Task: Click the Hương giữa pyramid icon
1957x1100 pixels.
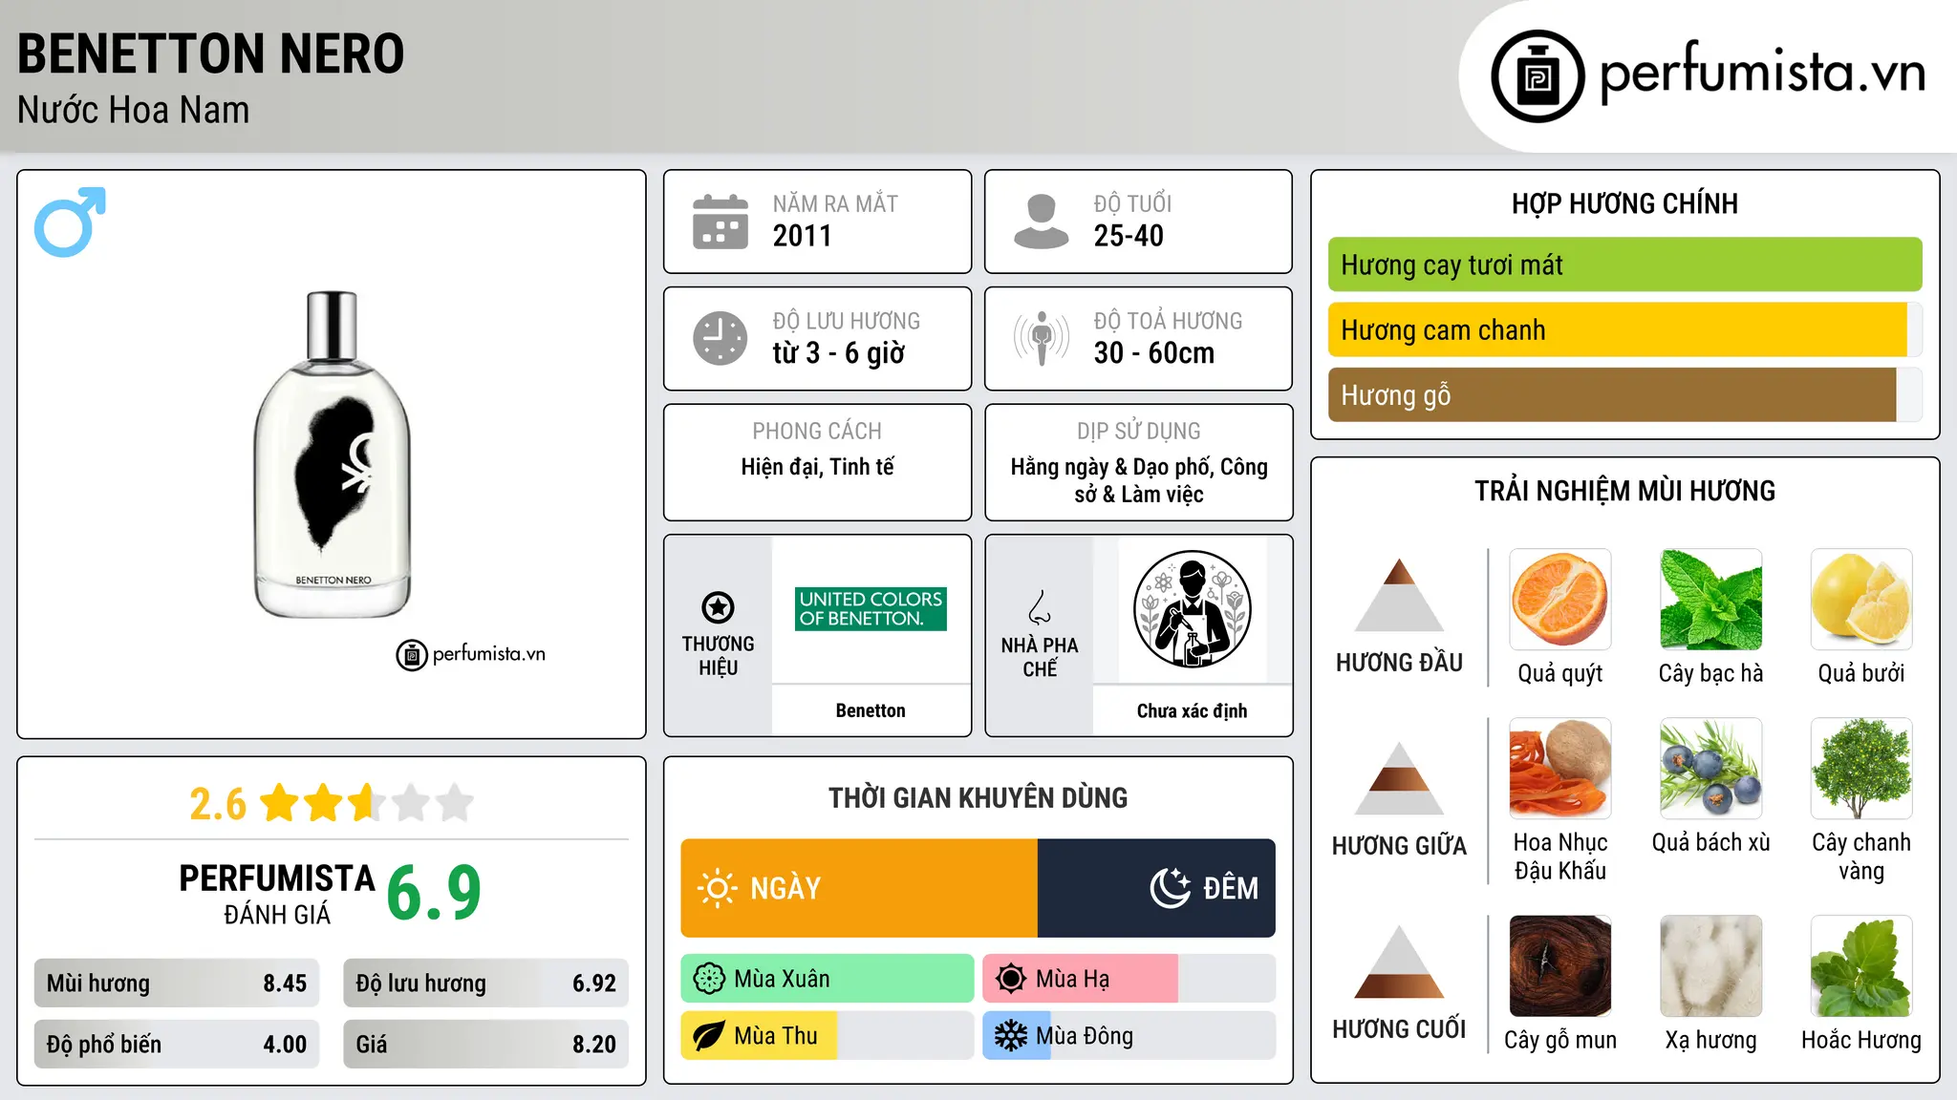Action: 1399,778
